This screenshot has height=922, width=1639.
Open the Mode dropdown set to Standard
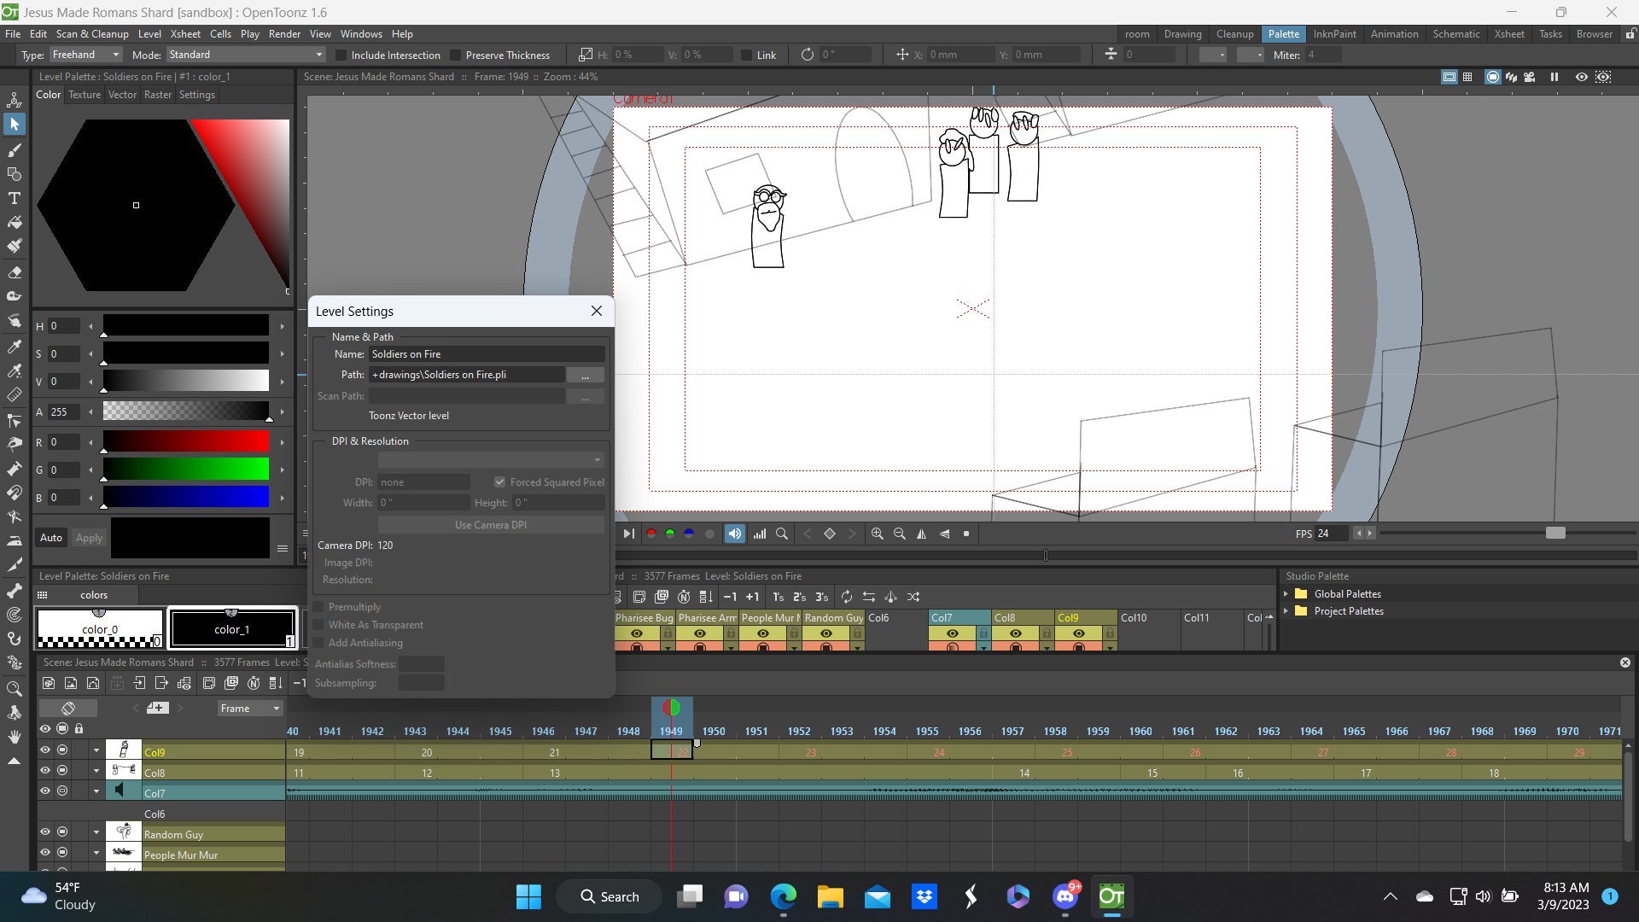(245, 55)
